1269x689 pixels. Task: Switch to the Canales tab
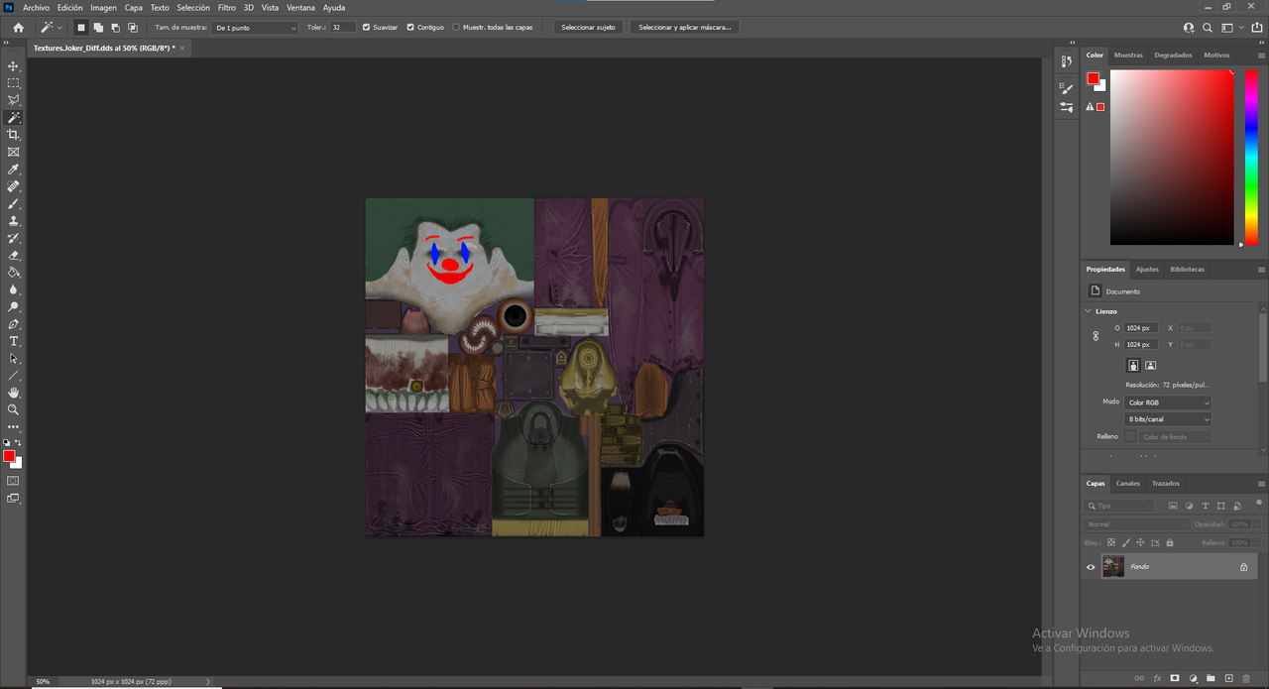click(x=1128, y=484)
